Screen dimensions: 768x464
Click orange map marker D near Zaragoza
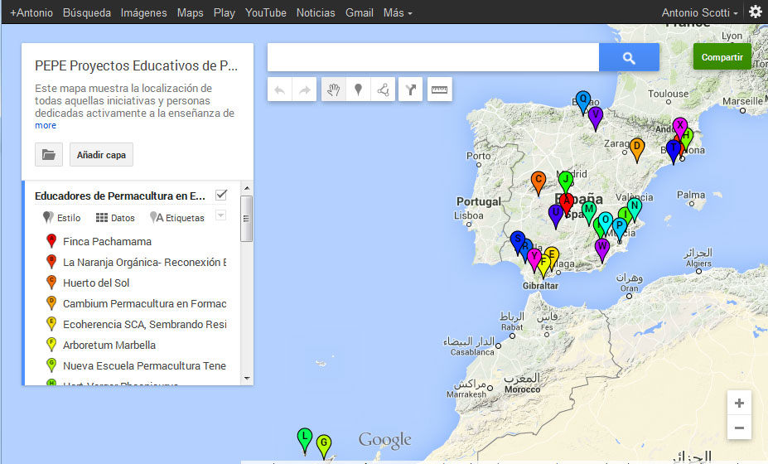click(x=637, y=149)
